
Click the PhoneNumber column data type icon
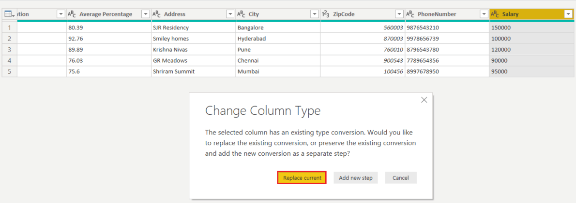[410, 14]
